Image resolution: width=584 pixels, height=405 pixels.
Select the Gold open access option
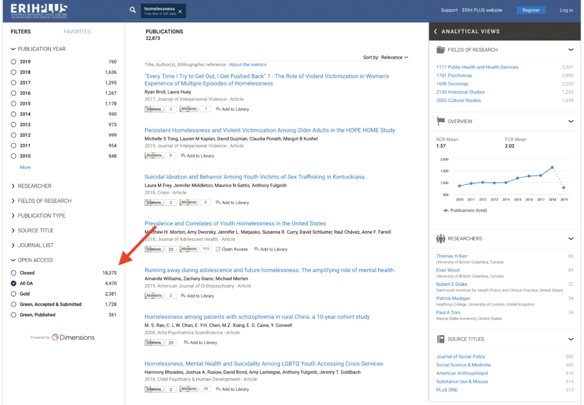(14, 294)
